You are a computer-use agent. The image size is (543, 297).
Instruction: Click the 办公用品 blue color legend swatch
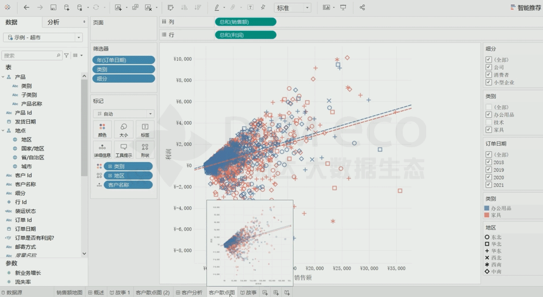coord(487,208)
